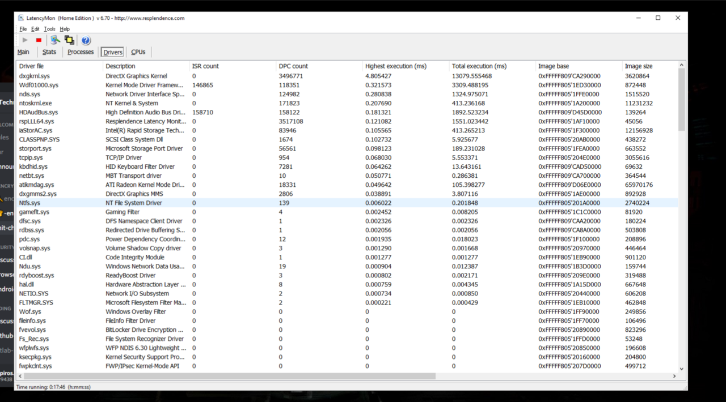Click the DFS Namespace Client Driver description
Screen dimensions: 726x402
tap(144, 221)
